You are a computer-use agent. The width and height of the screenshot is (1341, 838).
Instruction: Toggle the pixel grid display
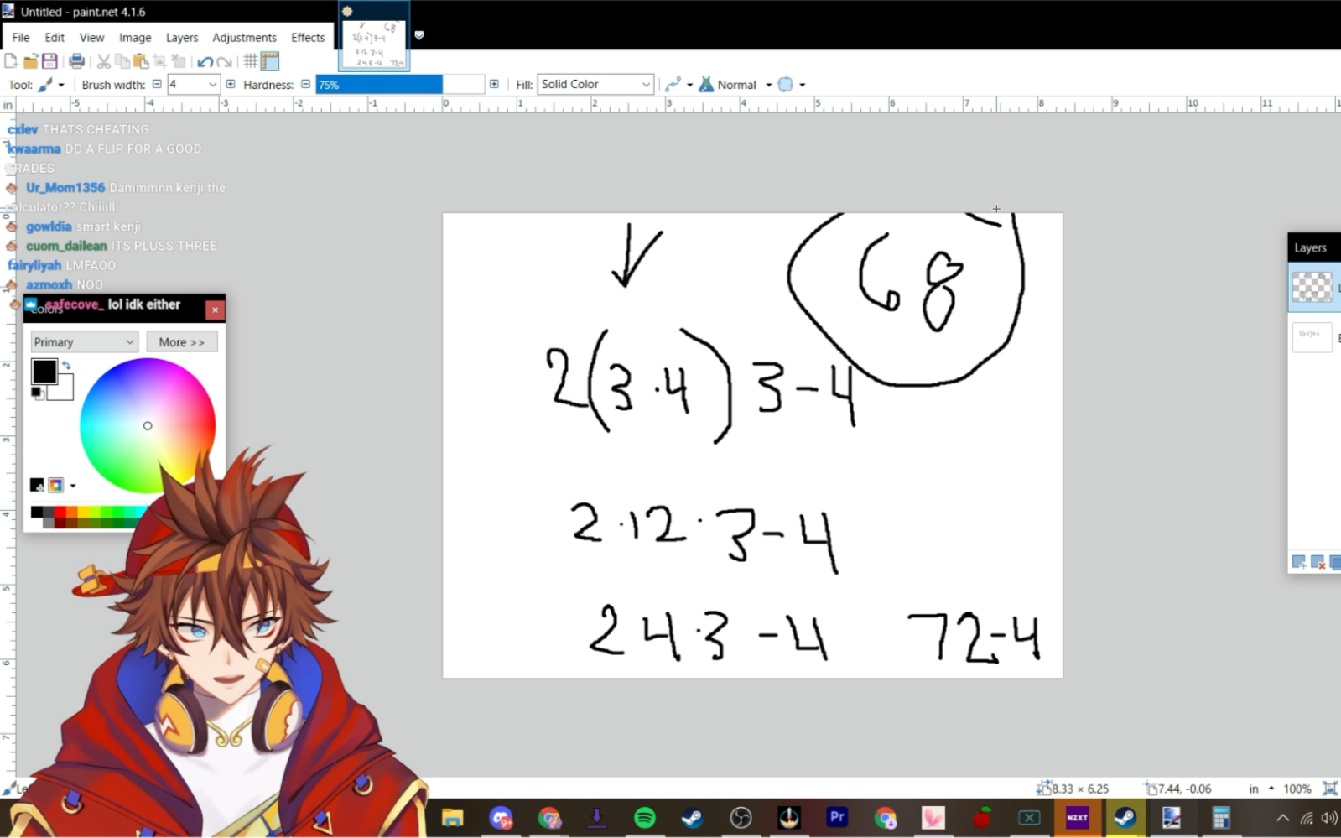point(251,61)
